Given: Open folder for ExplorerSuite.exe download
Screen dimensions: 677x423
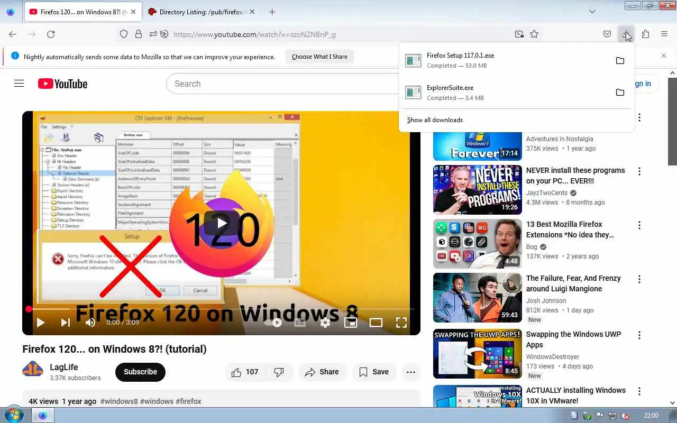Looking at the screenshot, I should click(x=620, y=93).
